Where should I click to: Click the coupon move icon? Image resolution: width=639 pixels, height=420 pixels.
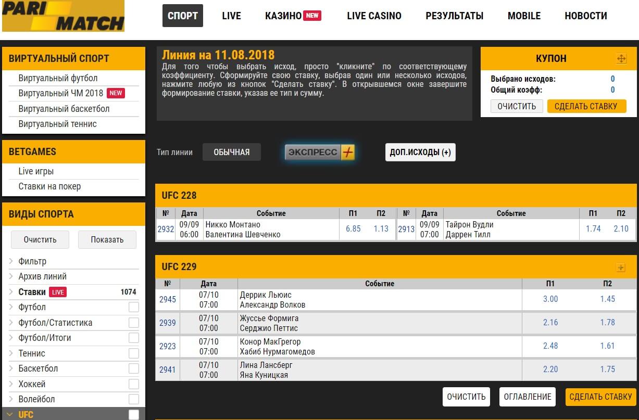tap(621, 59)
